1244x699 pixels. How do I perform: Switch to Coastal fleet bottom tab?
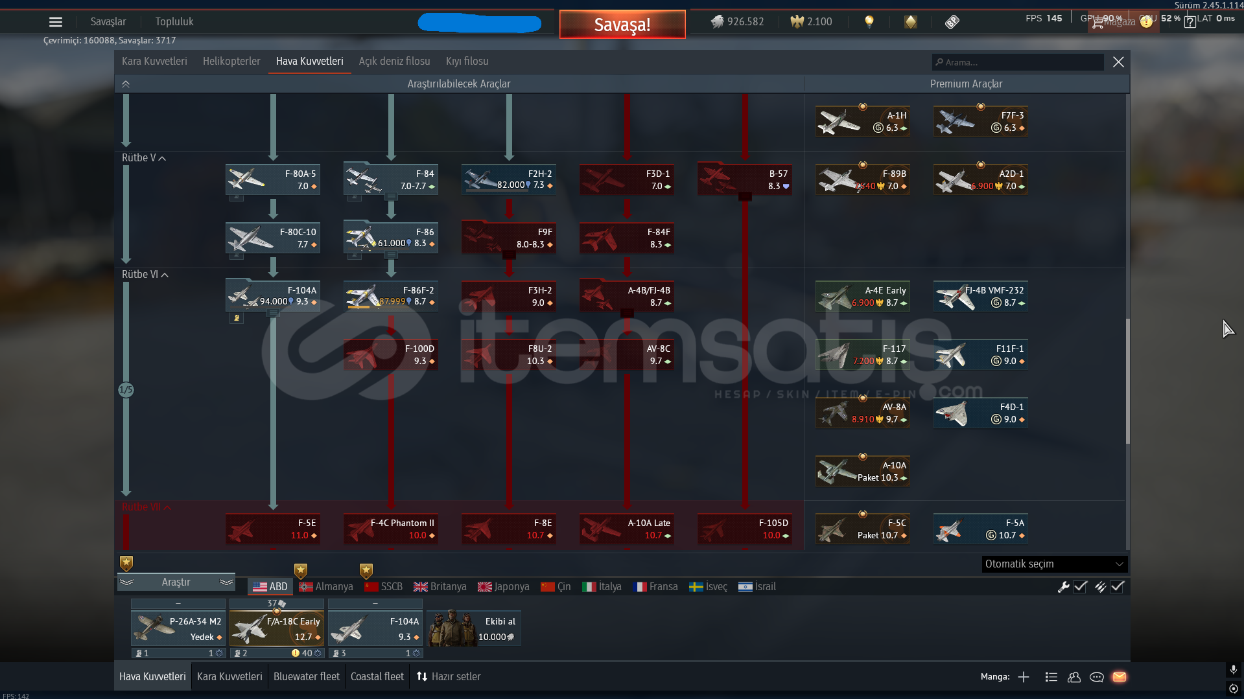coord(377,677)
